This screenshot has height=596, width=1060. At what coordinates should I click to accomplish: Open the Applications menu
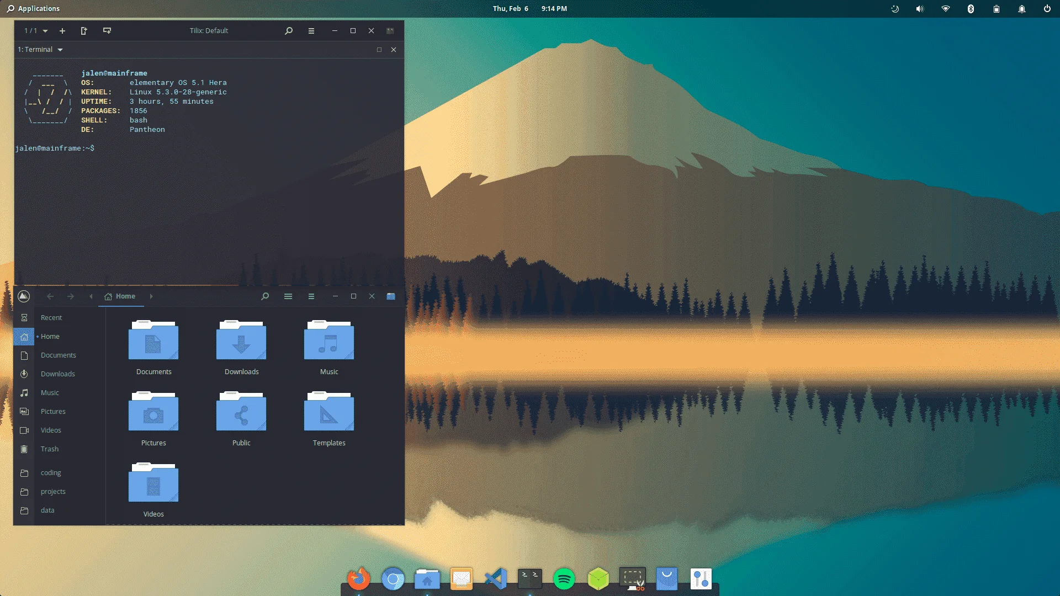[x=33, y=9]
